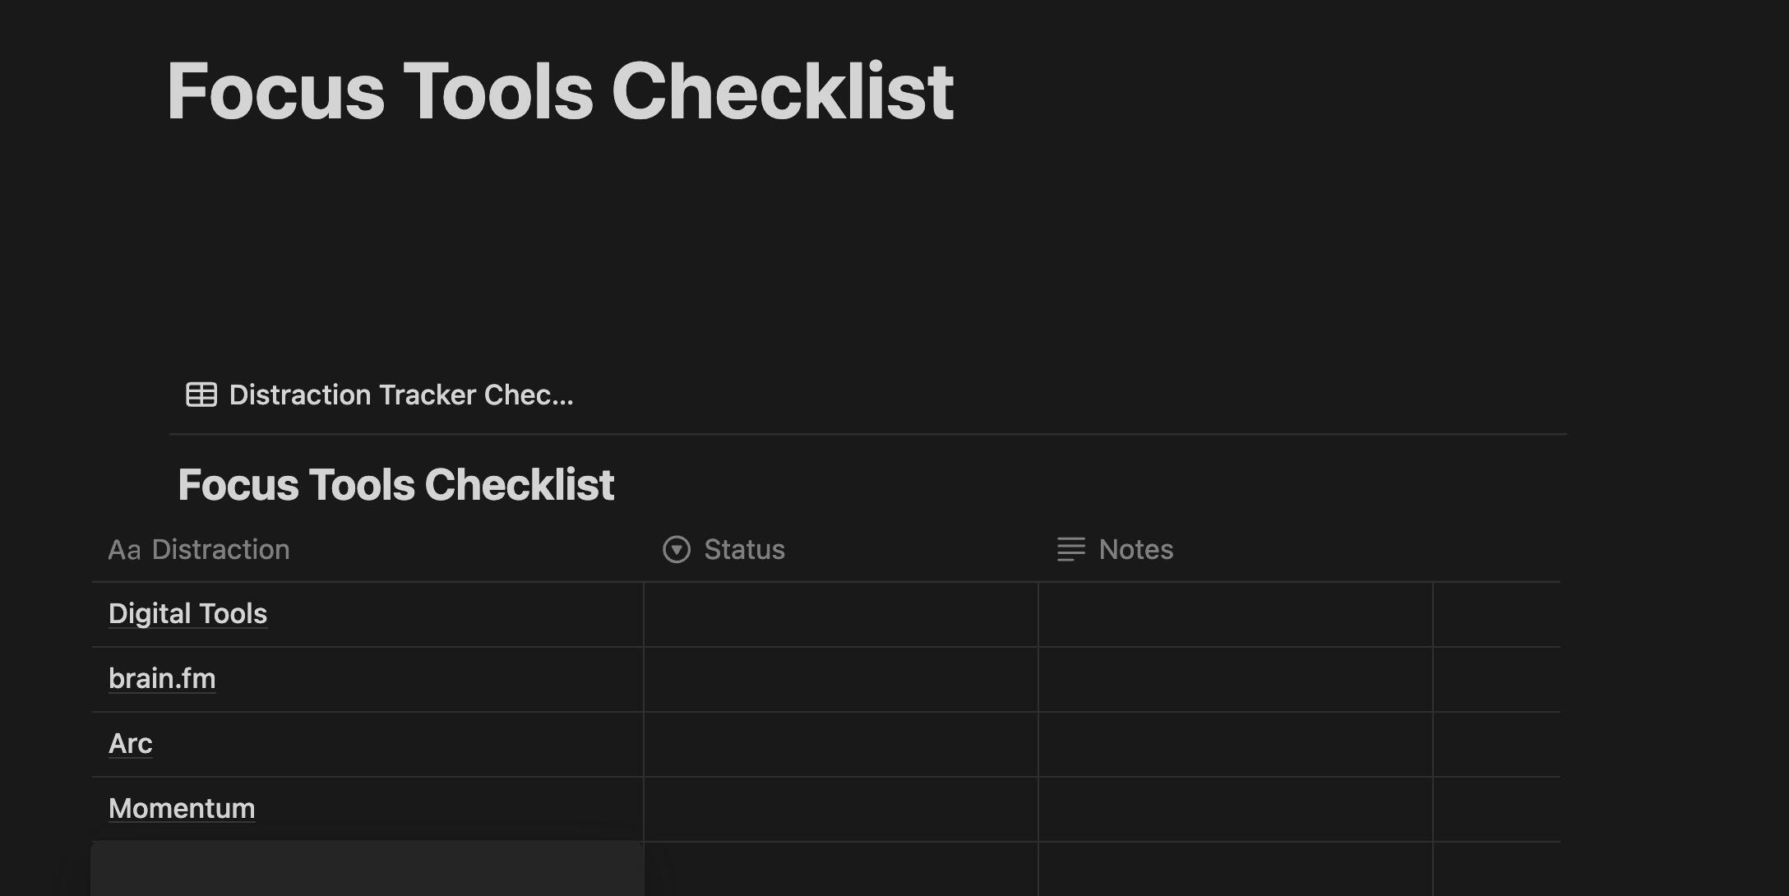Click the Notes cell for Digital Tools

pyautogui.click(x=1235, y=614)
